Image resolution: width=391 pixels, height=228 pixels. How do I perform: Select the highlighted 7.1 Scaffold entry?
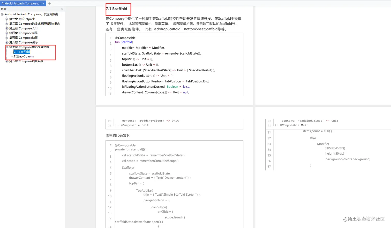point(22,52)
